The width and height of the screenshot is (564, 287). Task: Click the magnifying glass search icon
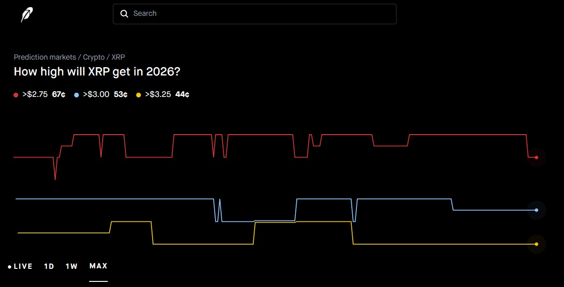pos(124,14)
